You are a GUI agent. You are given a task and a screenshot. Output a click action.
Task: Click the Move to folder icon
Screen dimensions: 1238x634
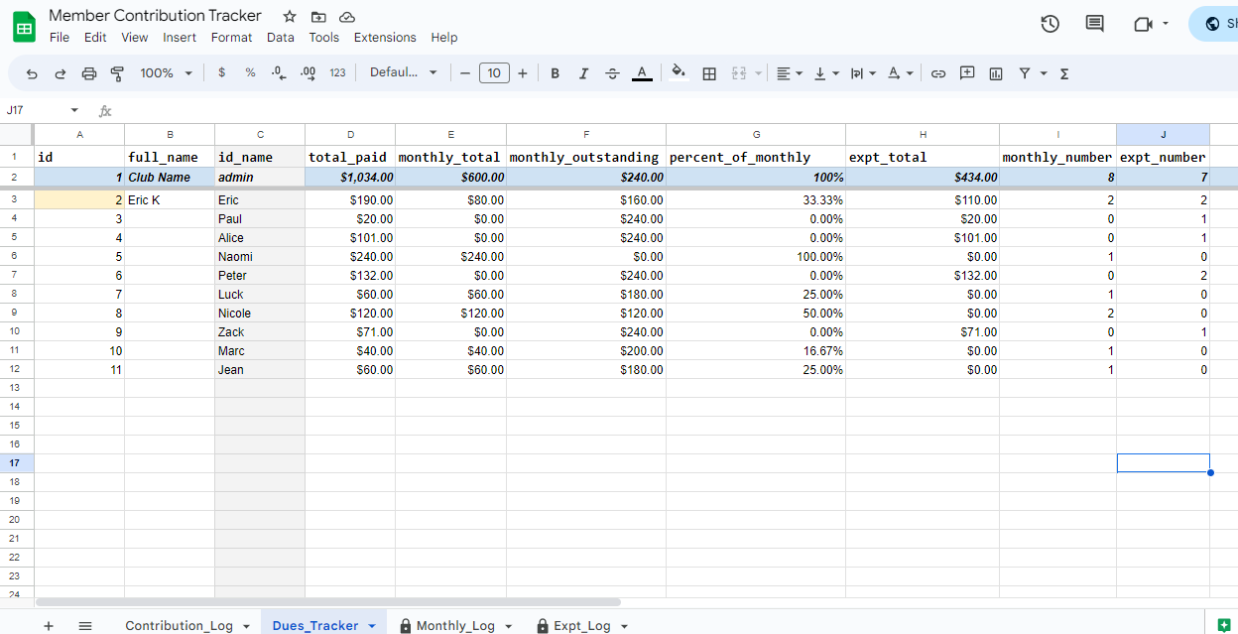pos(318,17)
